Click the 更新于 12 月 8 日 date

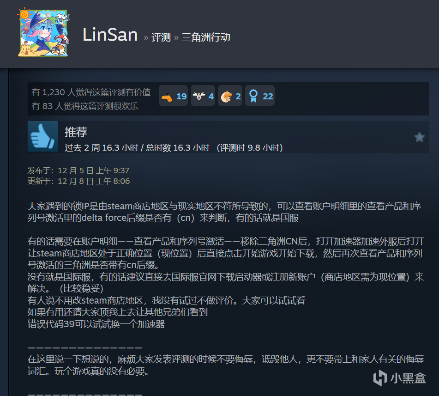[x=78, y=181]
